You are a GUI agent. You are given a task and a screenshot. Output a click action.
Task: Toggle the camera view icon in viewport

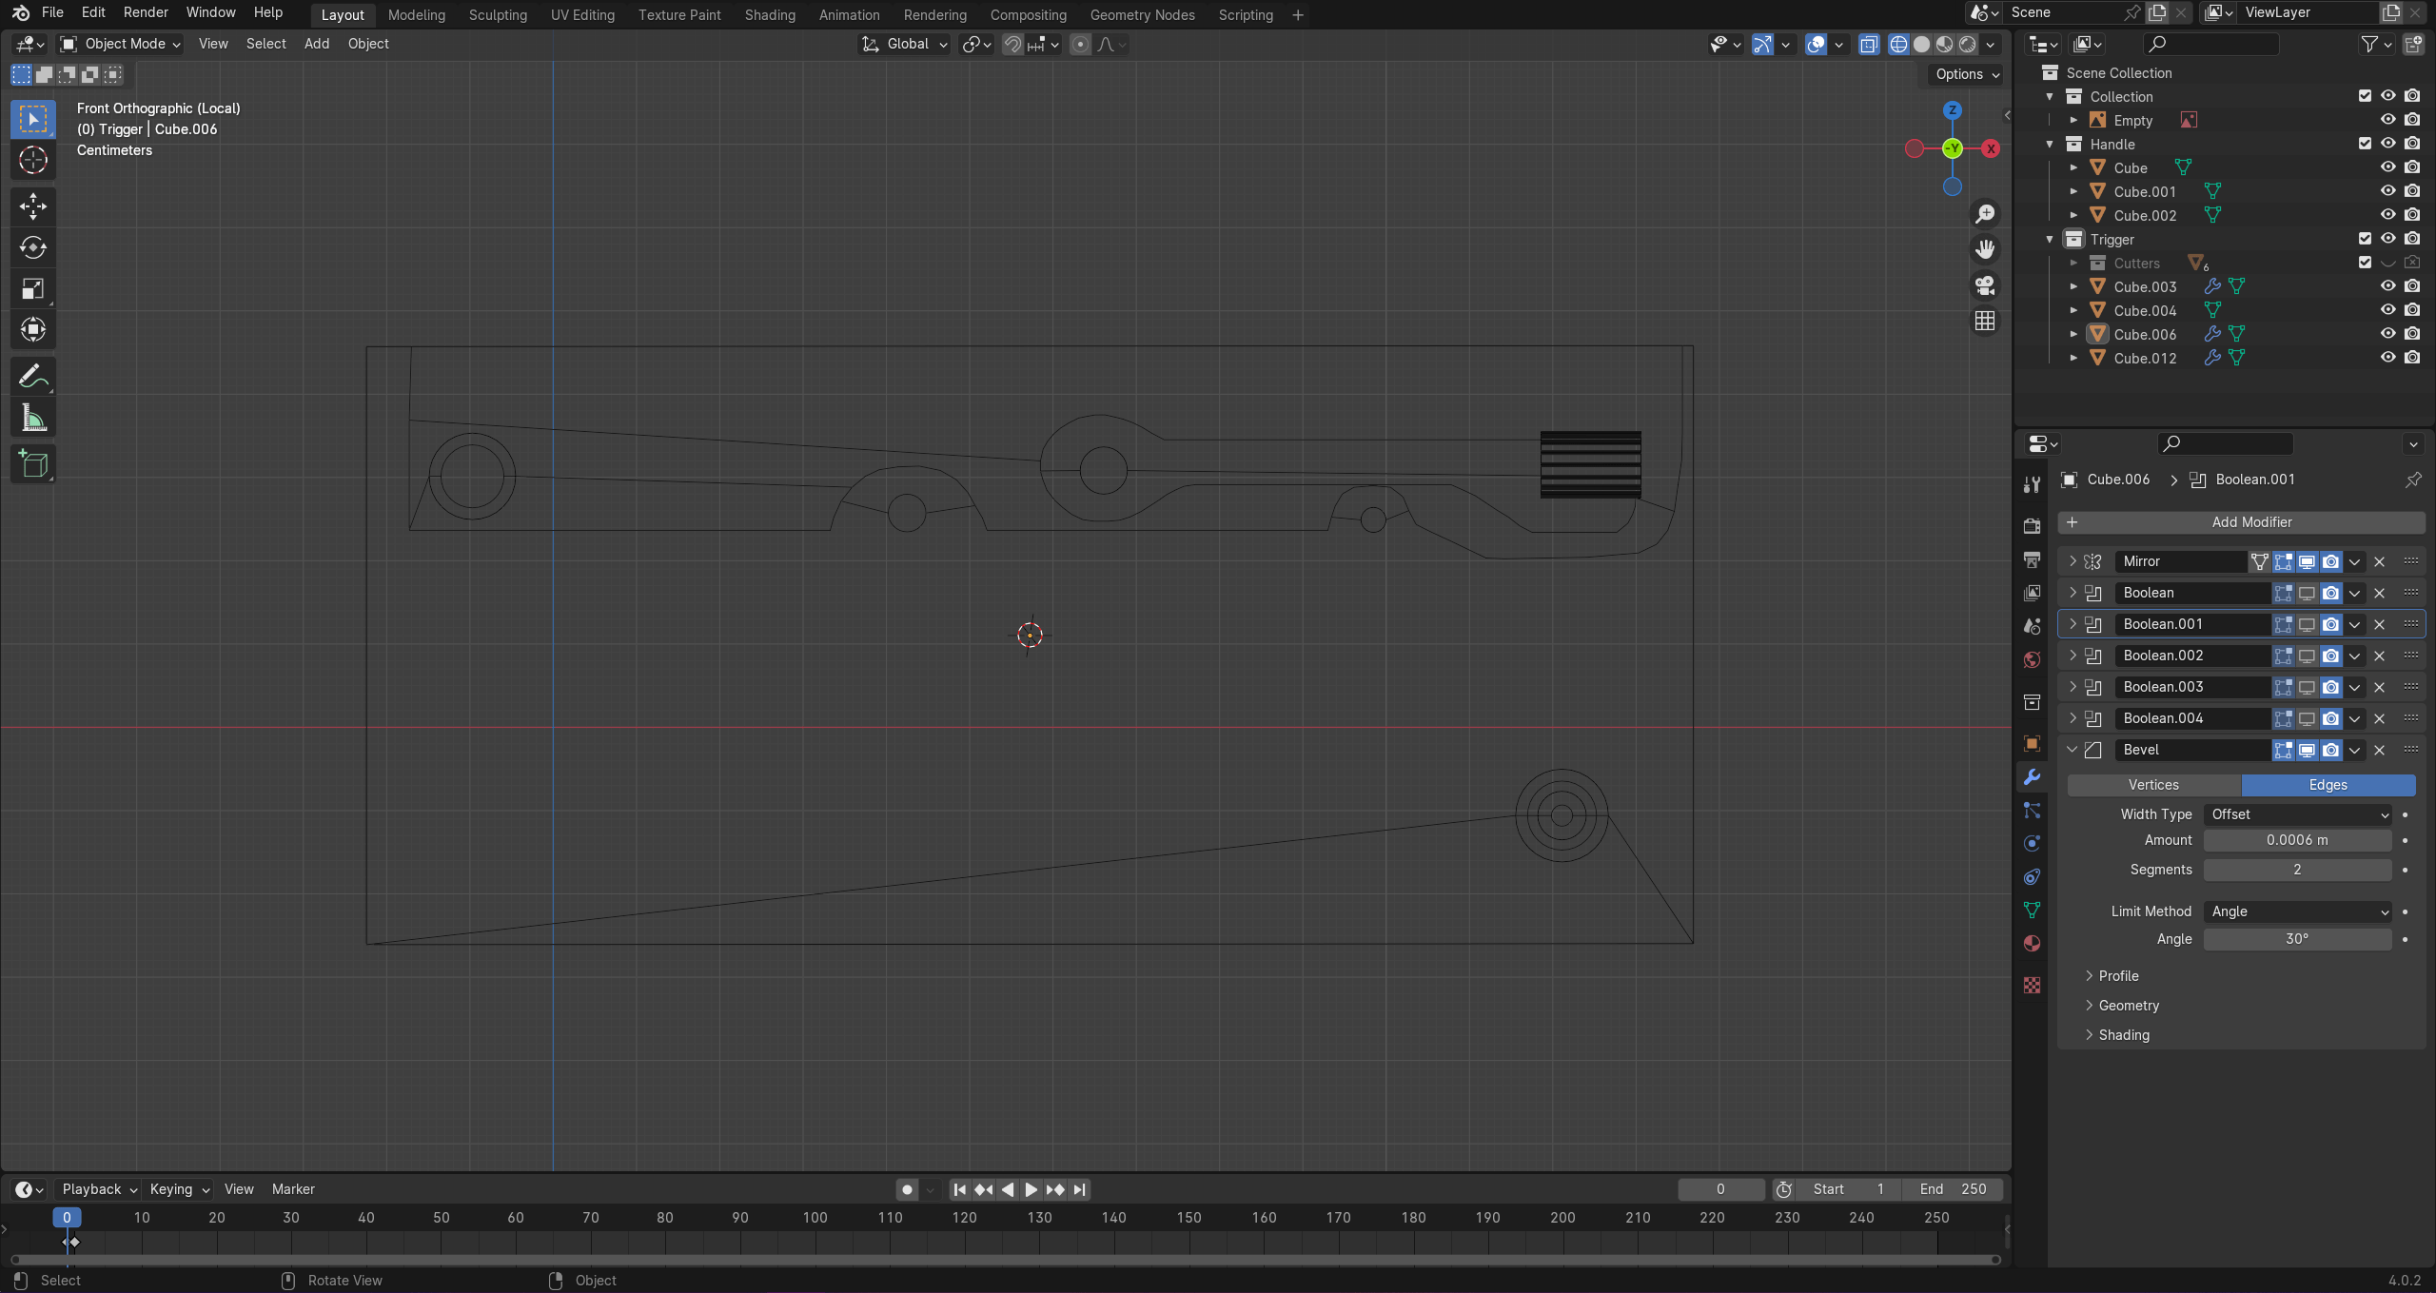1985,285
